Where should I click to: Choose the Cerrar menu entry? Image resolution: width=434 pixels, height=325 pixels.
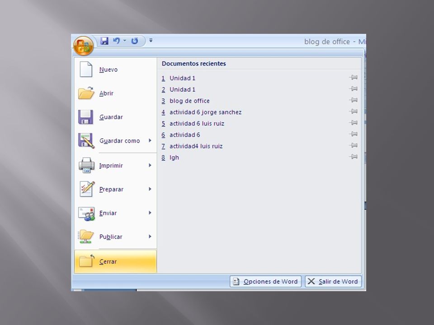(115, 261)
